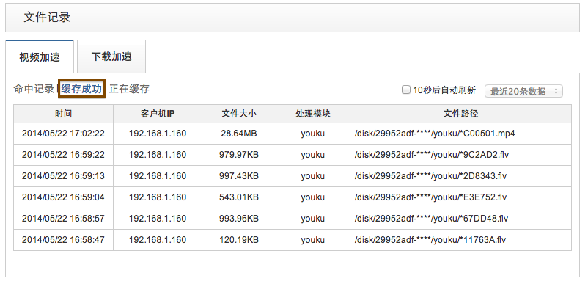Select timestamp 2014/05/22 17:02:22
The image size is (588, 284).
tap(63, 134)
